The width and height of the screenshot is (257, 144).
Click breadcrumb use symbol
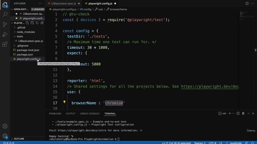[x=100, y=10]
